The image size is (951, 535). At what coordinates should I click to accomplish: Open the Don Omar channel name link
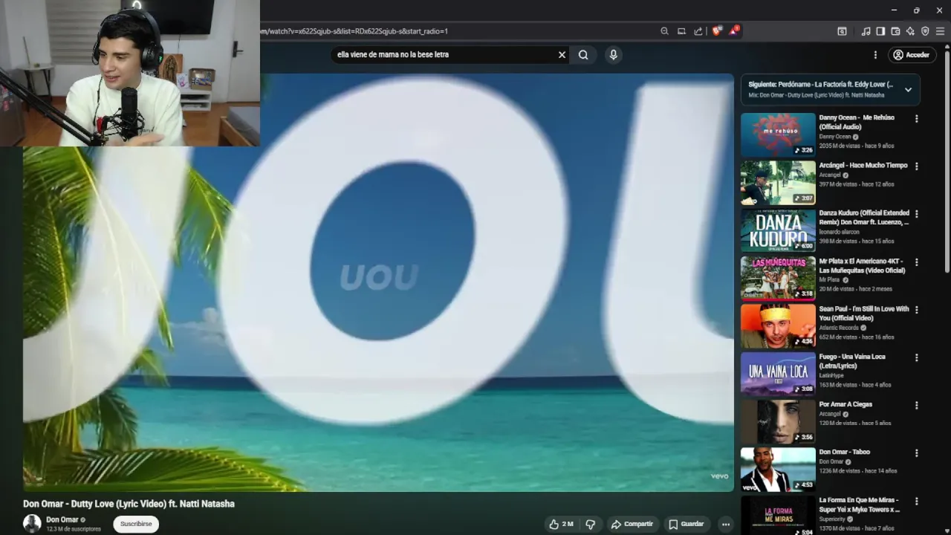62,519
